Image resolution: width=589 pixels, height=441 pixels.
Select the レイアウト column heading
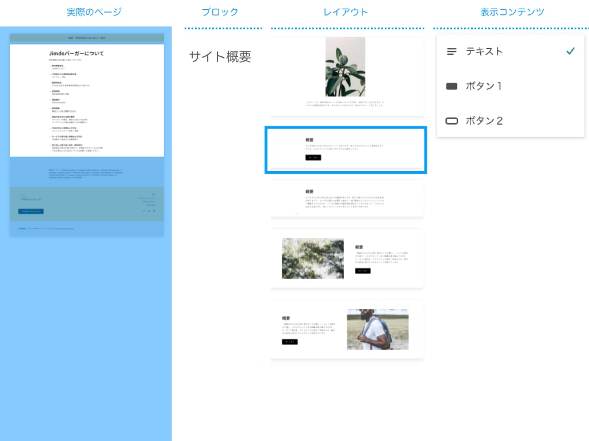(x=346, y=12)
